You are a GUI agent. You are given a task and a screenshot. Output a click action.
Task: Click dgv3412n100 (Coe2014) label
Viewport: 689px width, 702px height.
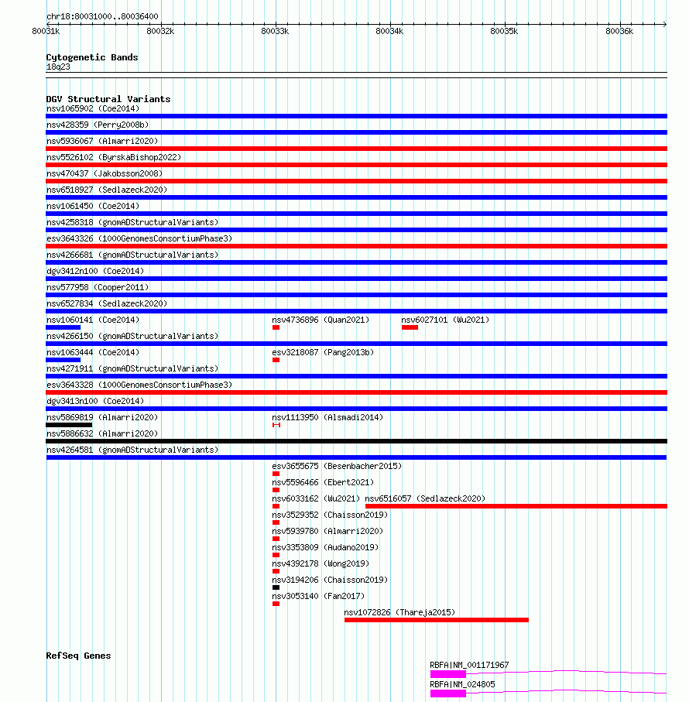point(95,271)
